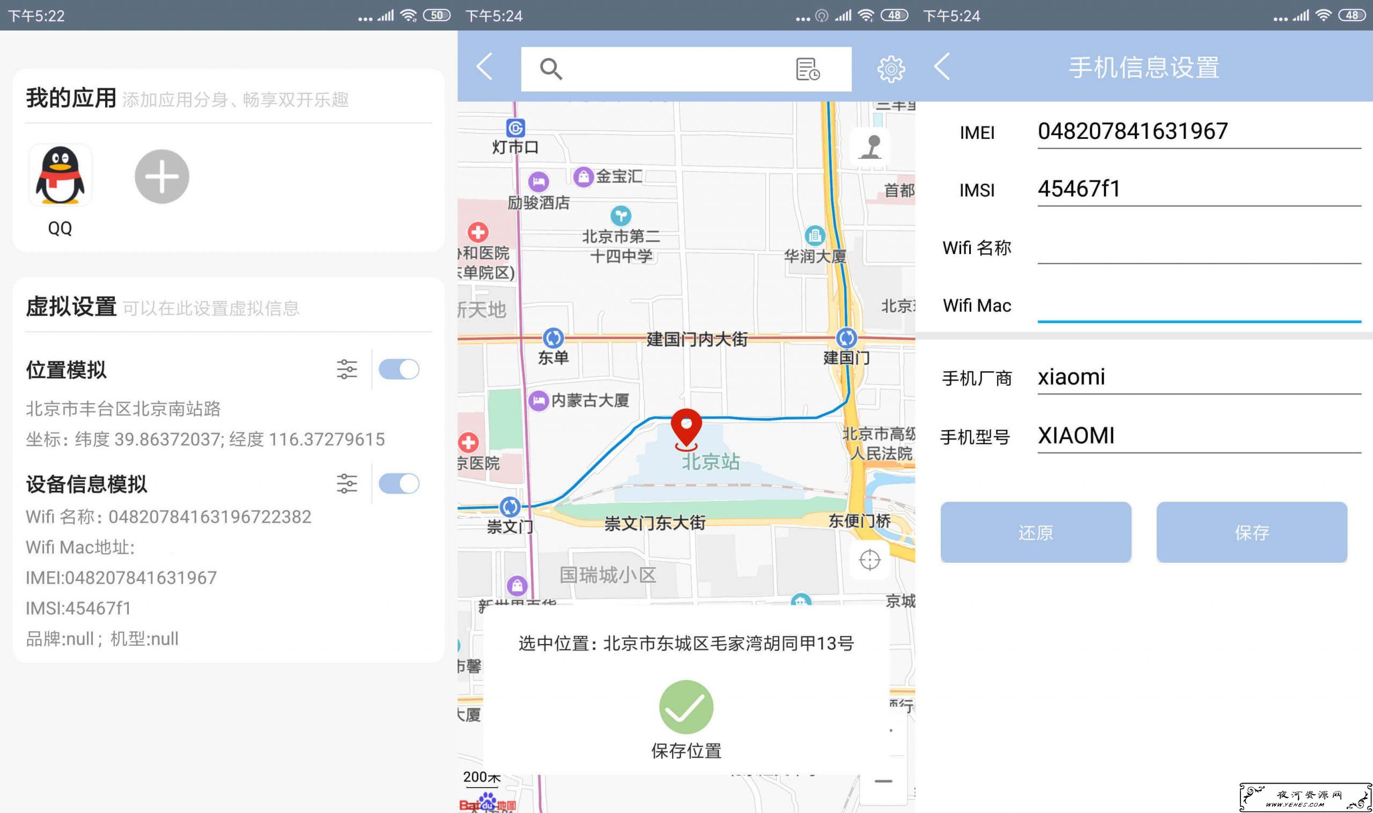1373x813 pixels.
Task: Click the Wifi Mac input field
Action: tap(1199, 305)
